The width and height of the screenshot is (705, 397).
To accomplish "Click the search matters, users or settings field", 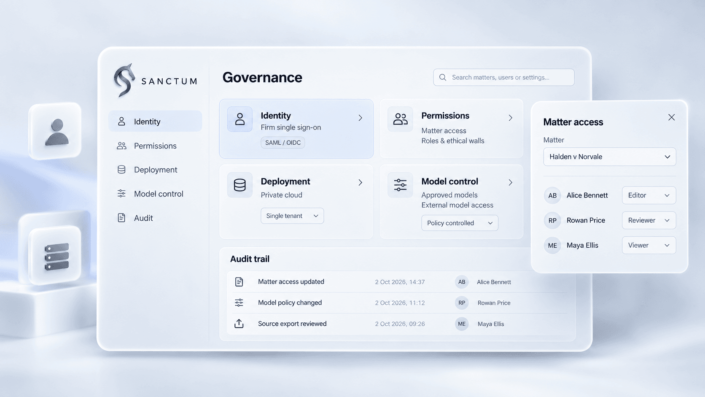I will pos(503,77).
